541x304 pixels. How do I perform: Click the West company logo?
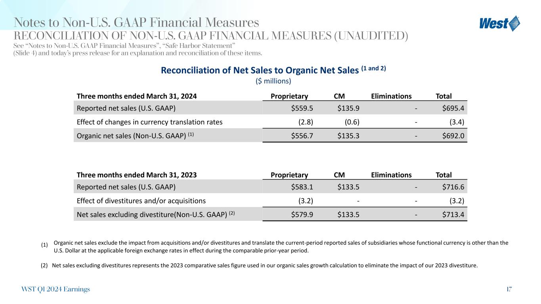tap(499, 23)
